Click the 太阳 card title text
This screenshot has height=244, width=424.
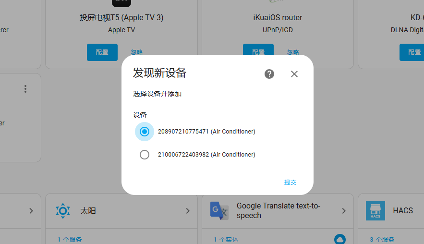[88, 211]
